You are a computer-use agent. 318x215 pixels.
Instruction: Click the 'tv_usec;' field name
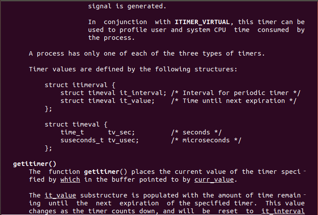123,140
